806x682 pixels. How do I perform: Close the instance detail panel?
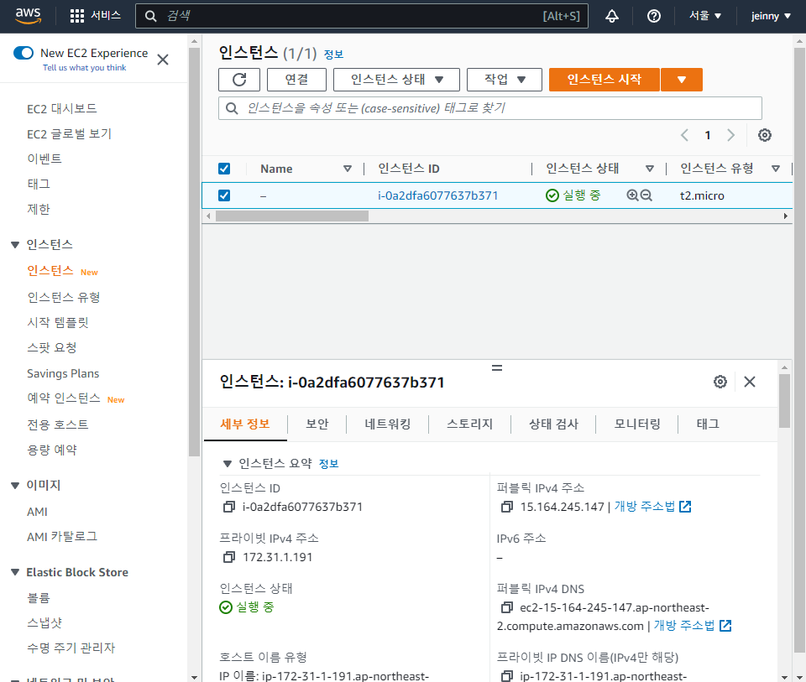[750, 382]
